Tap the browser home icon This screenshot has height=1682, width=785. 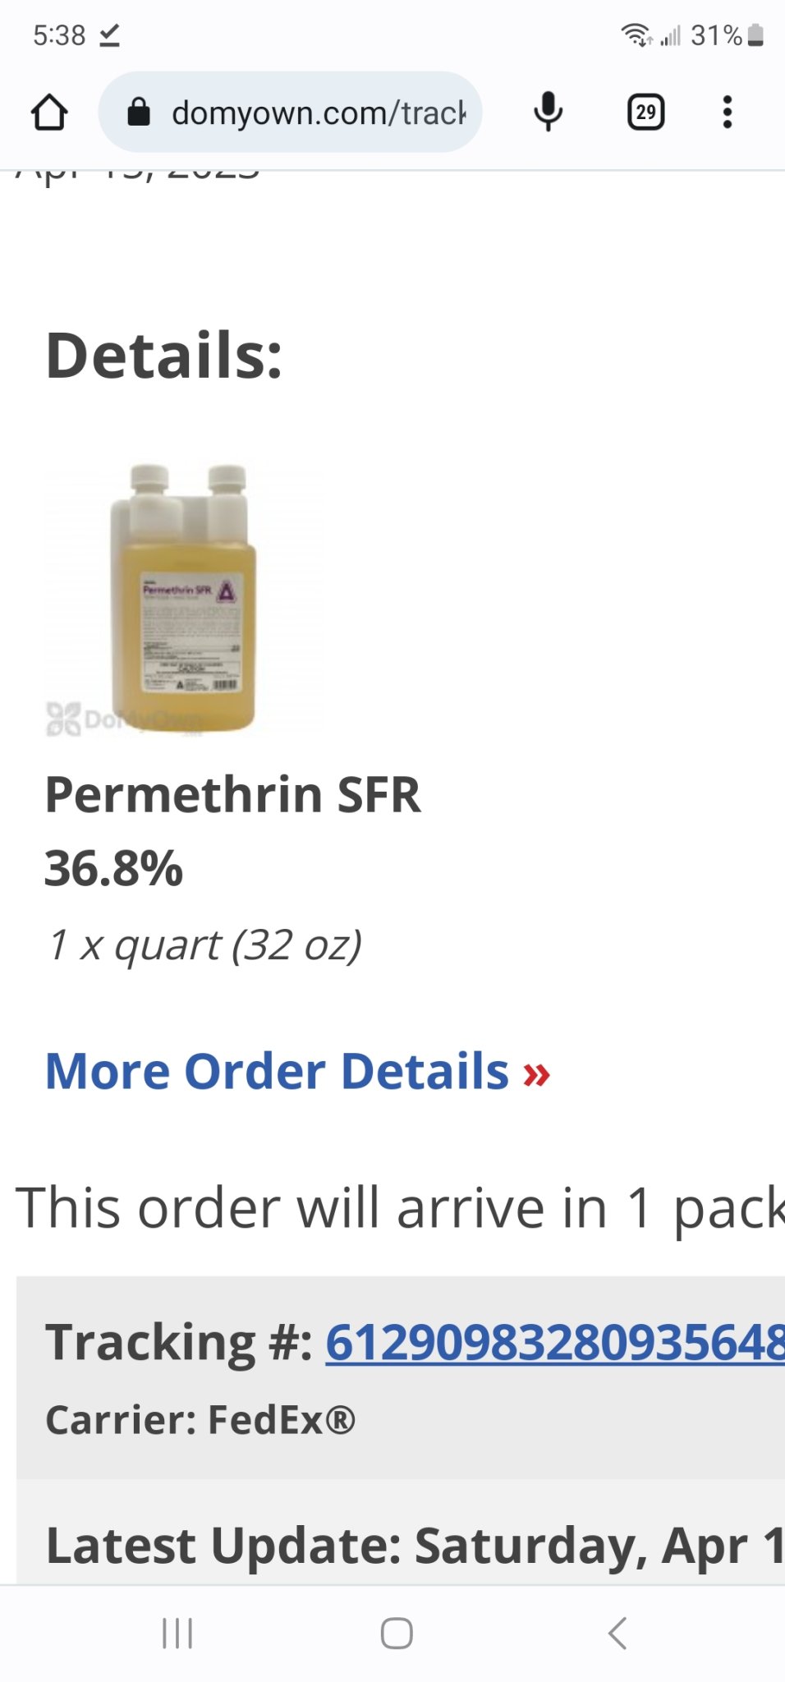pos(49,113)
